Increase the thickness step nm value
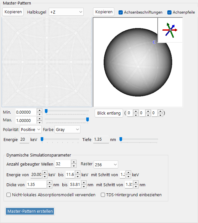The height and width of the screenshot is (223, 198). tap(136, 183)
